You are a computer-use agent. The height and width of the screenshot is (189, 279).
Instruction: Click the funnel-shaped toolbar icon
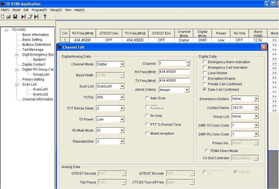pos(30,17)
